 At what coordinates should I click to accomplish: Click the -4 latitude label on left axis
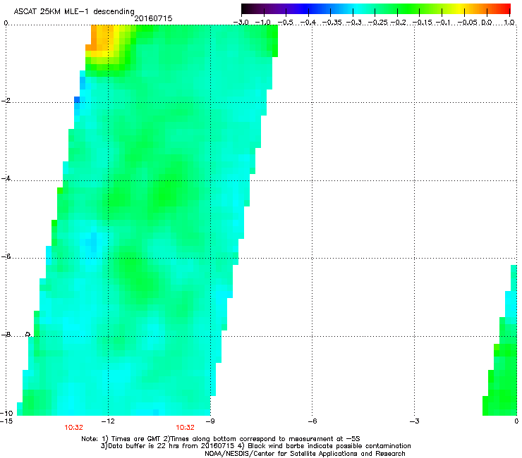click(x=6, y=178)
